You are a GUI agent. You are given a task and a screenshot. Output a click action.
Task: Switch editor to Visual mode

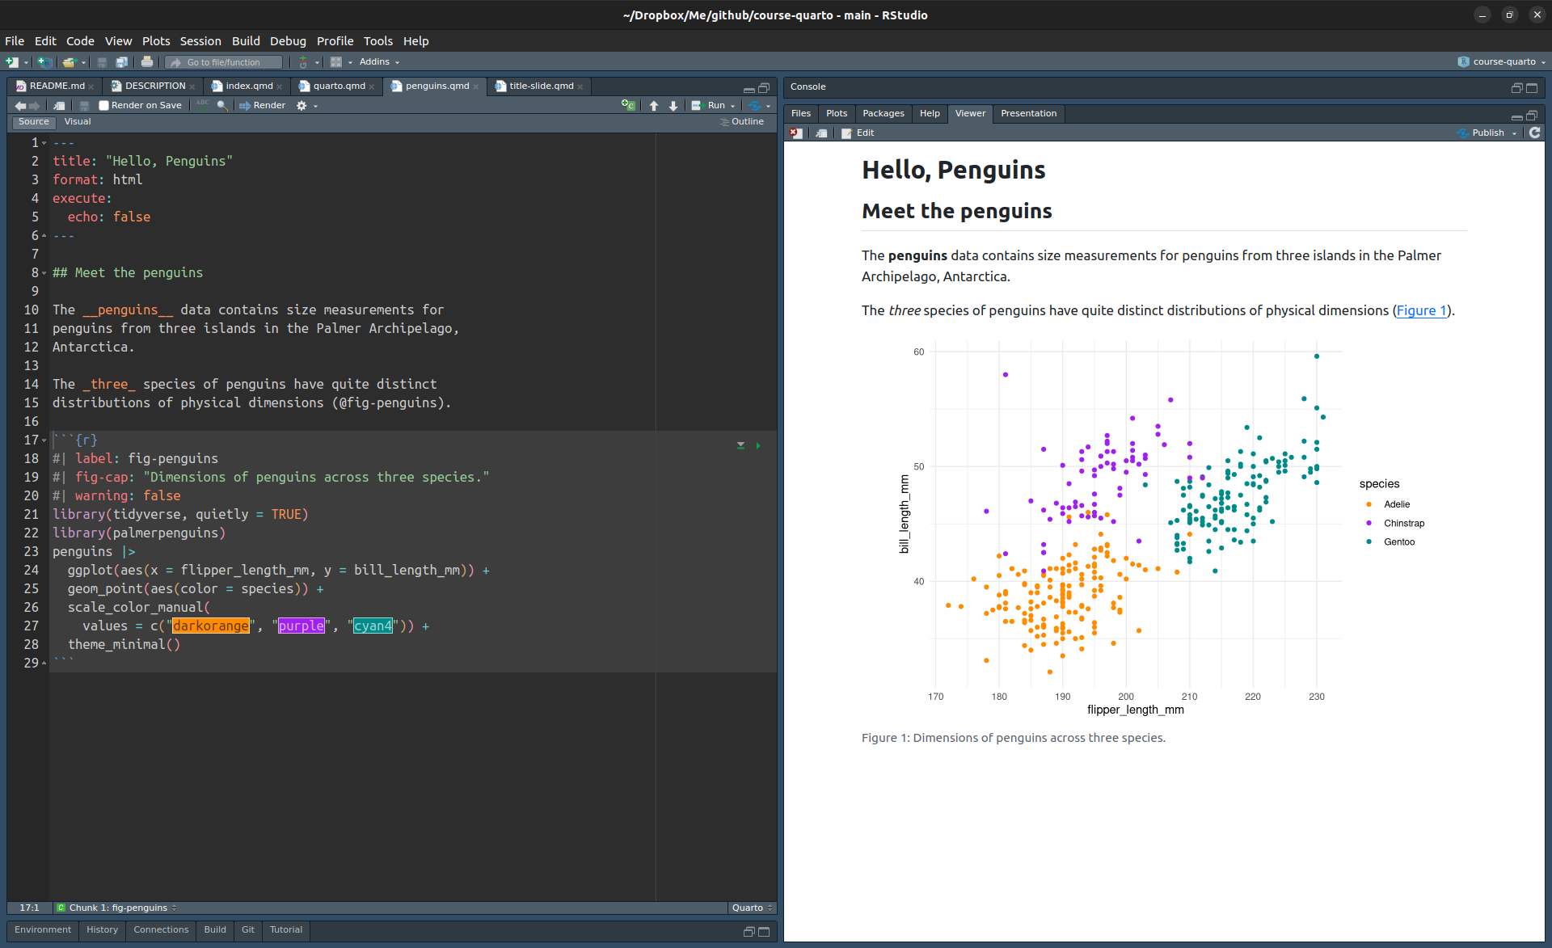[78, 122]
